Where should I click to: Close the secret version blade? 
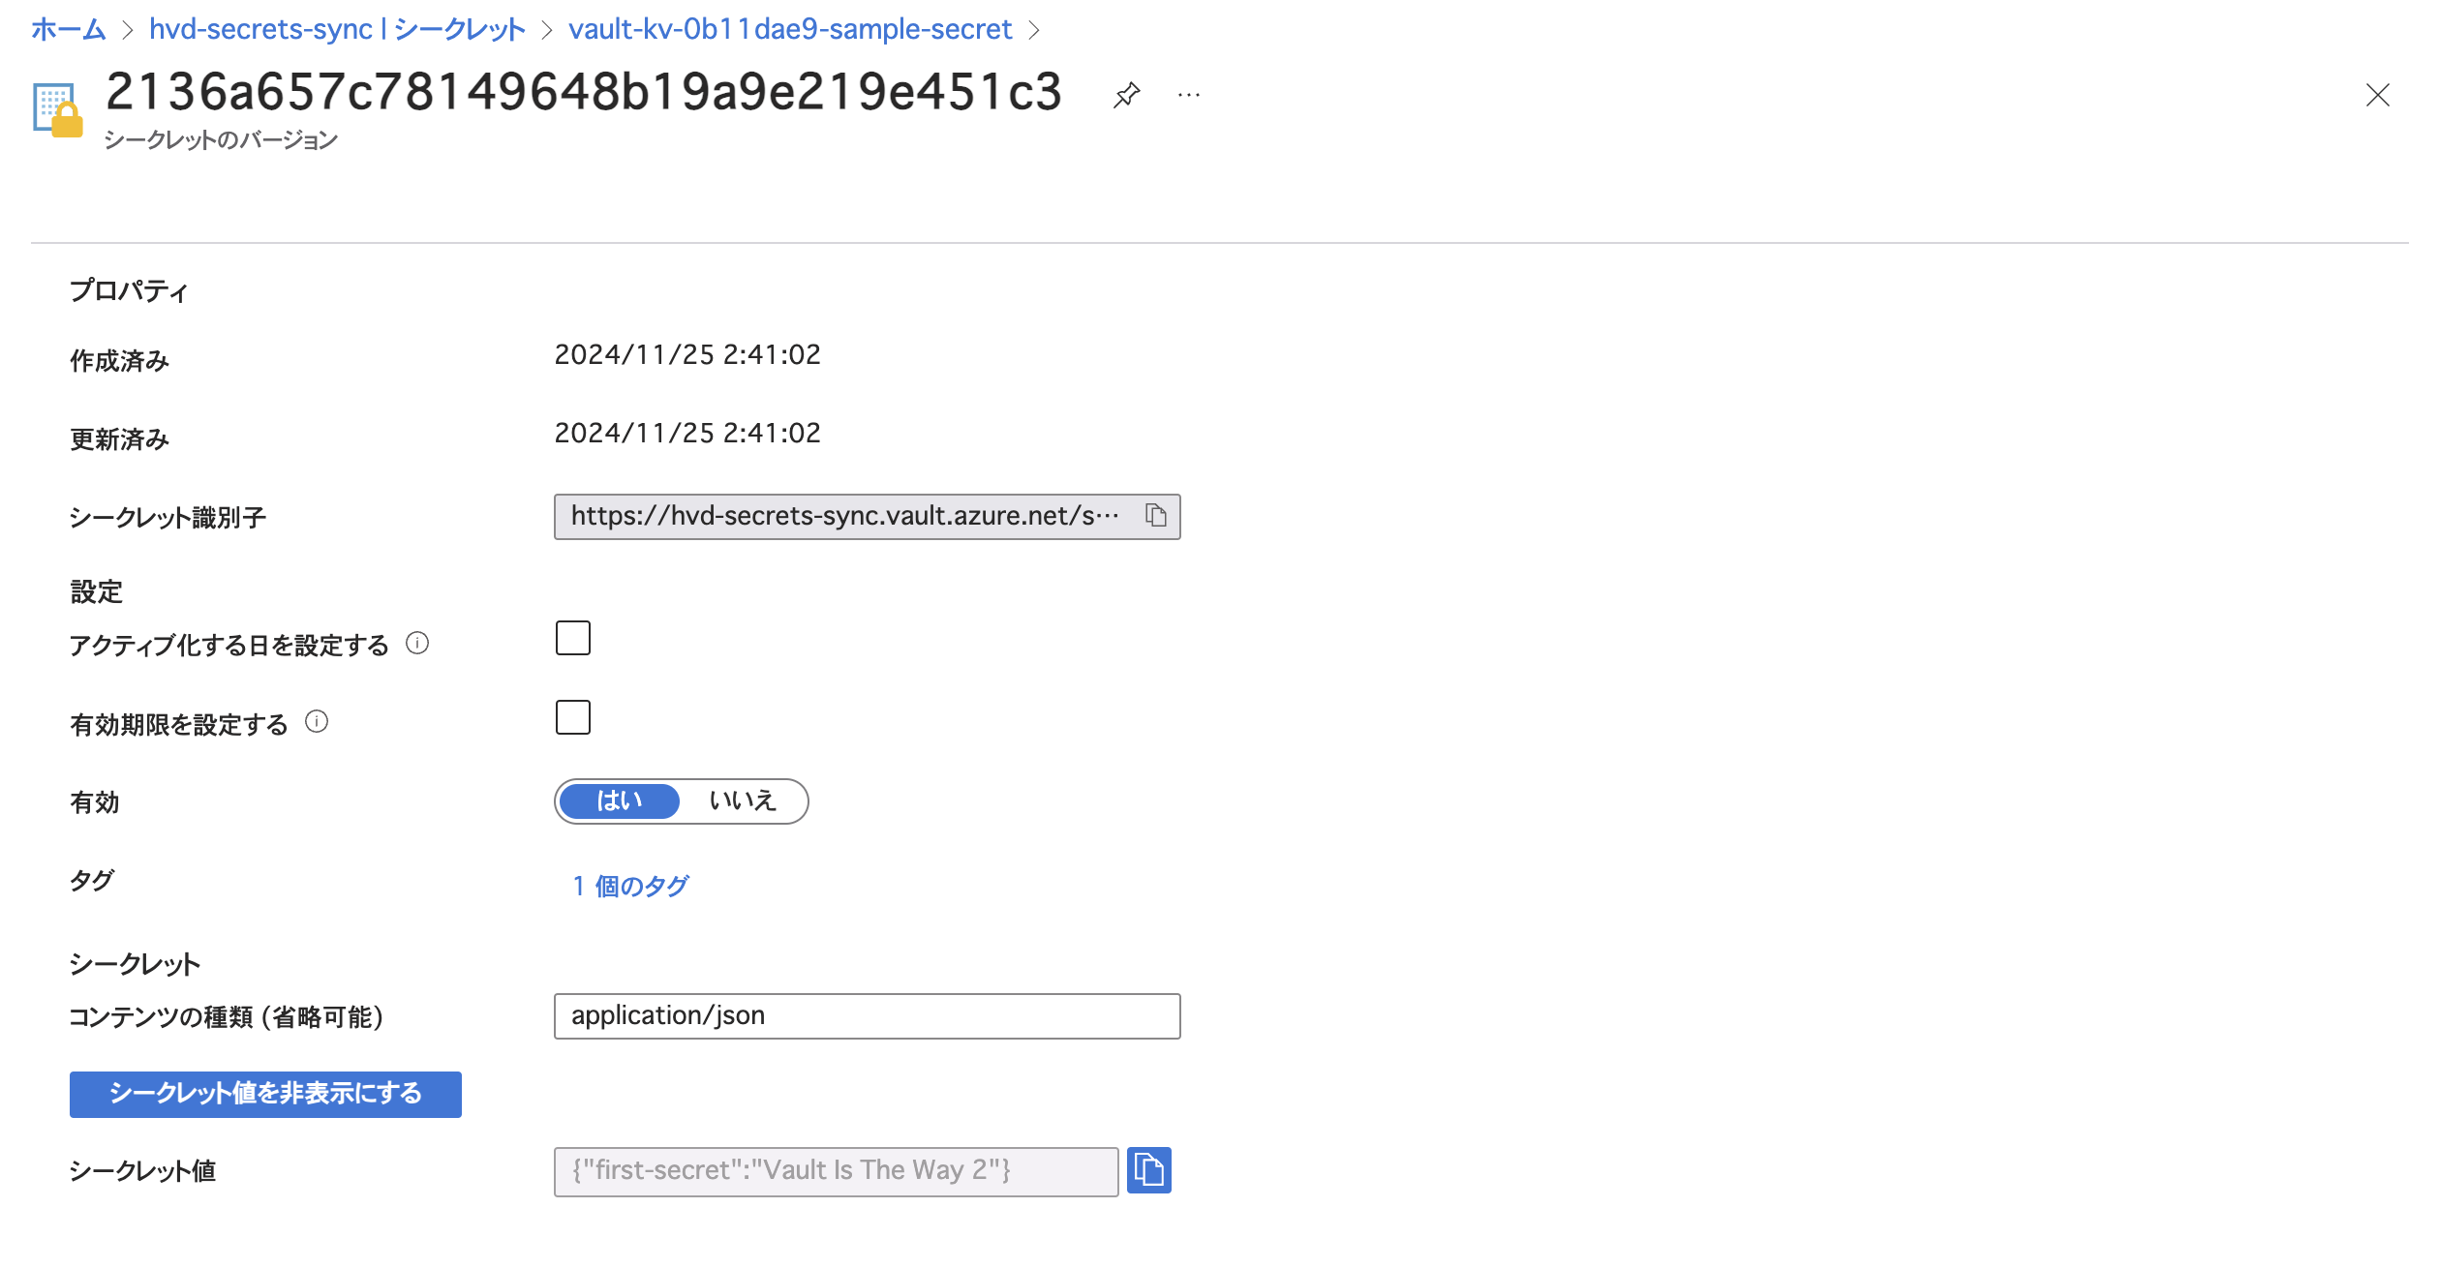point(2377,95)
